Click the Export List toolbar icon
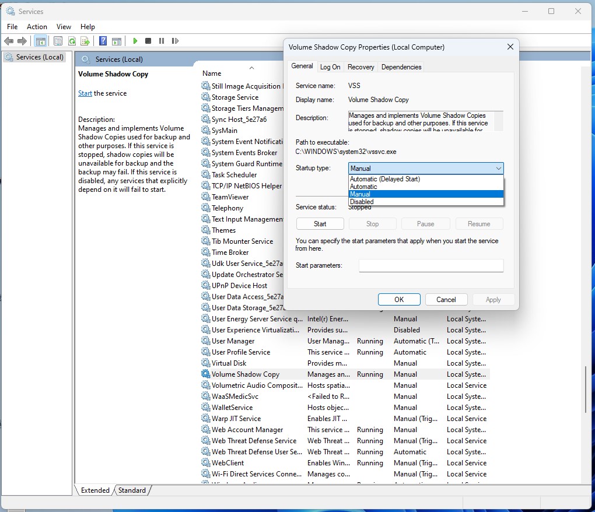 click(85, 41)
